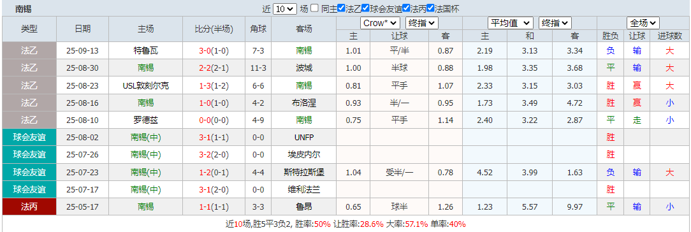Viewport: 691px width, 232px height.
Task: Open the 平均值 odds dropdown
Action: [511, 23]
